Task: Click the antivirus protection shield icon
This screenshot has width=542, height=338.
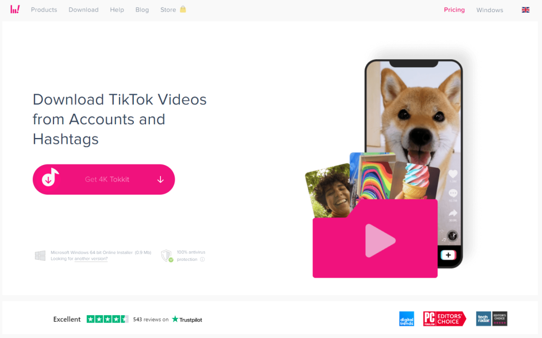Action: (167, 255)
